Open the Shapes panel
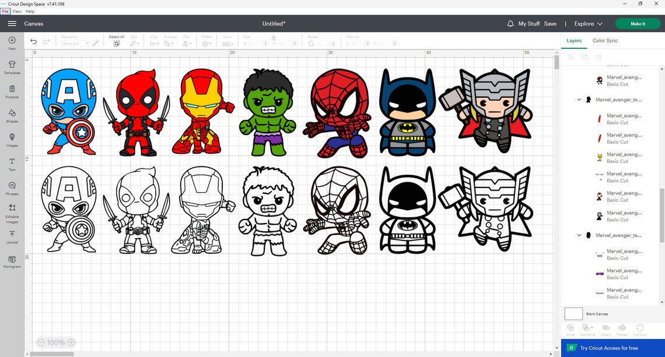 tap(12, 115)
